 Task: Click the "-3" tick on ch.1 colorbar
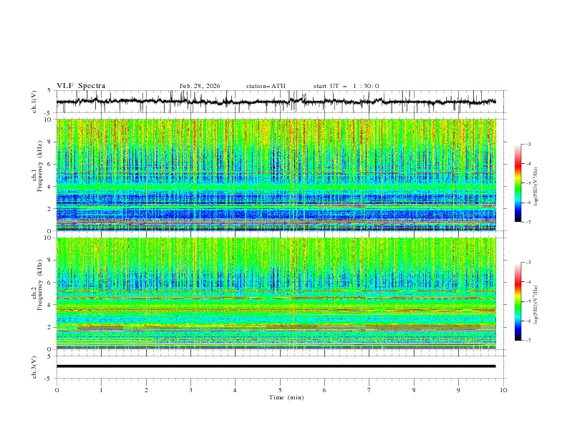point(528,144)
